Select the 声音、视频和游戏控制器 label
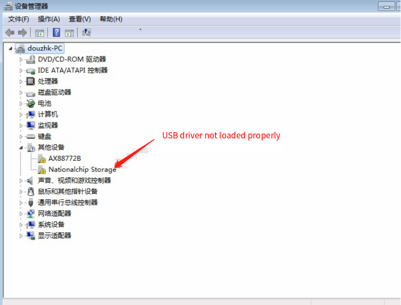 pyautogui.click(x=75, y=181)
